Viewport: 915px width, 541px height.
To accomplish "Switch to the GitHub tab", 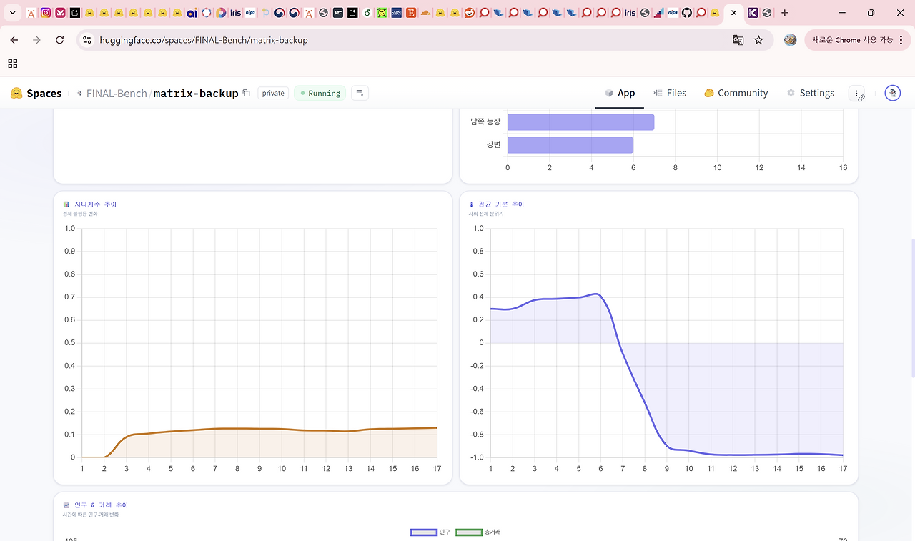I will 687,13.
